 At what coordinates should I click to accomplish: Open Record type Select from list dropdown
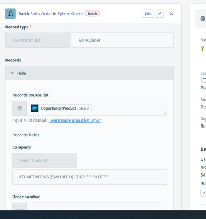click(38, 40)
